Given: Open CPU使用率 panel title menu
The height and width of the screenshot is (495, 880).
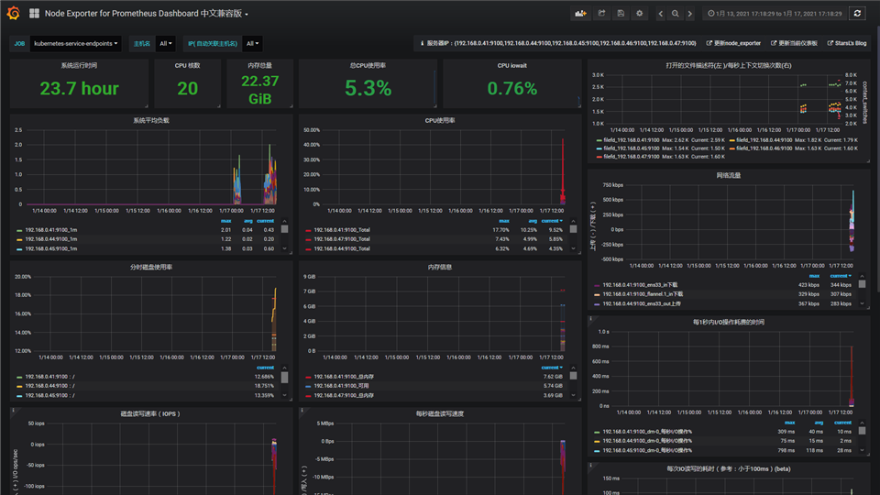Looking at the screenshot, I should (x=440, y=121).
